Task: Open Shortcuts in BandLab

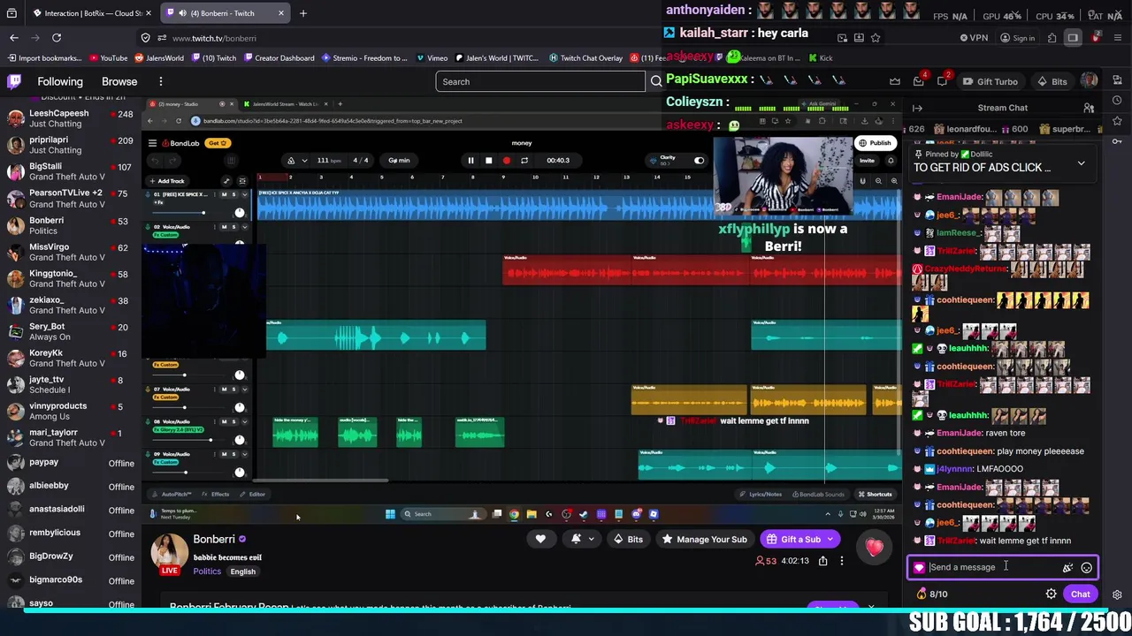Action: coord(875,495)
